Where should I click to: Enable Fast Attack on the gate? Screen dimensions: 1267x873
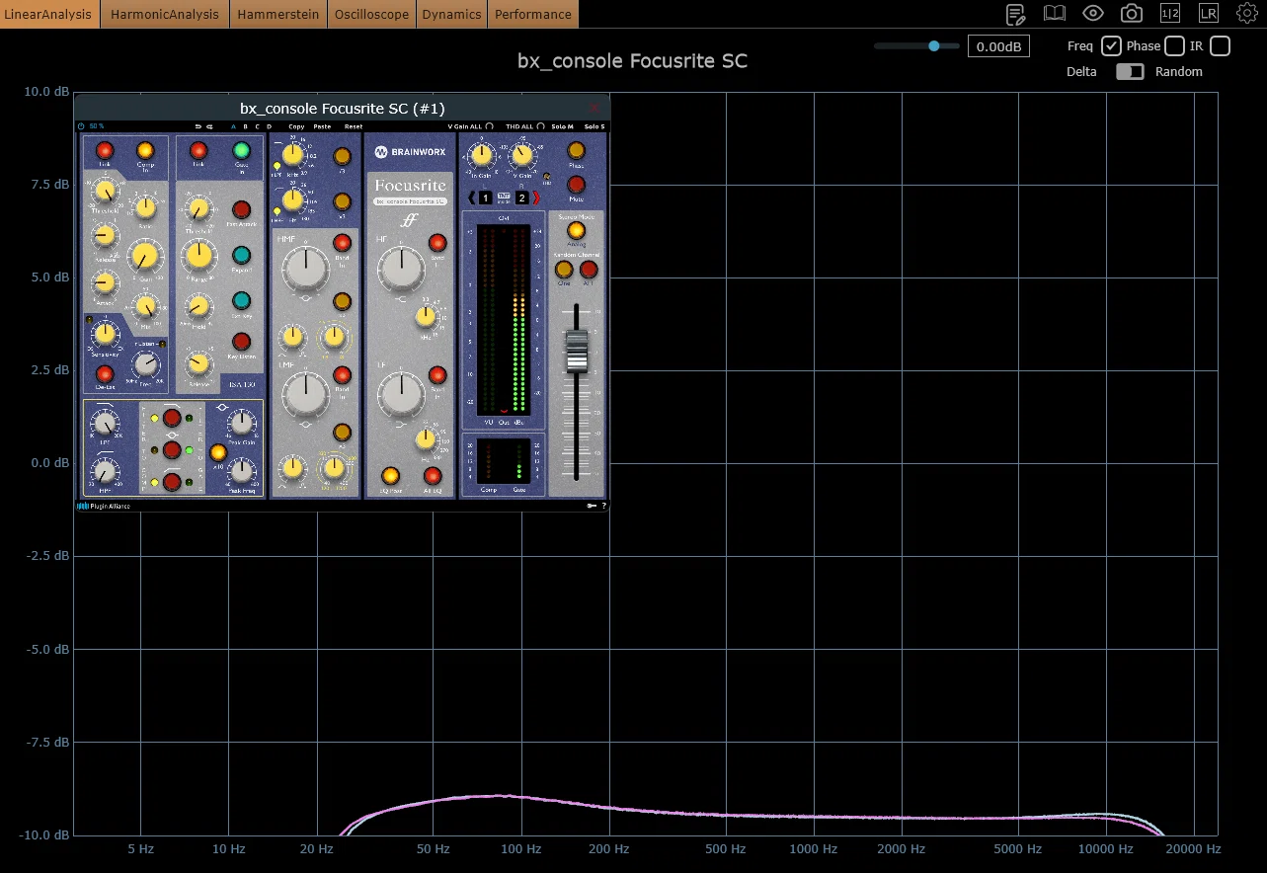[x=241, y=209]
